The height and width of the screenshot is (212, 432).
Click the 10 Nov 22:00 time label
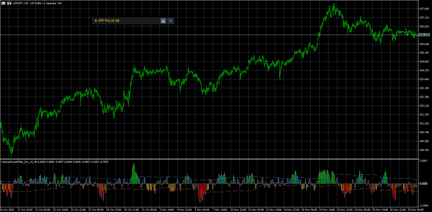(238, 210)
